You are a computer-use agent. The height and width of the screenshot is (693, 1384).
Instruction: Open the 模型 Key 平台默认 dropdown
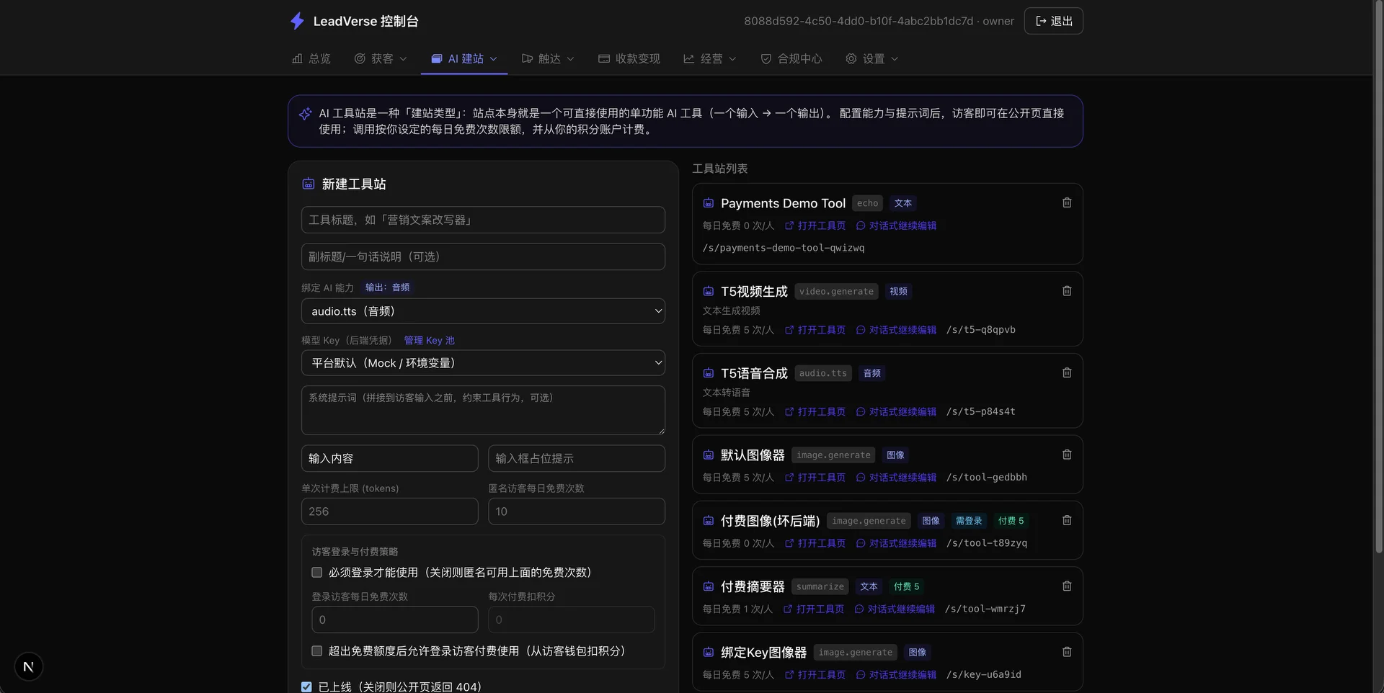coord(483,363)
